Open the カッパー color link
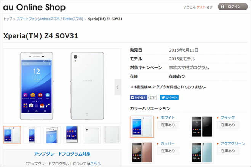Screen dimensions: 251x167 168,143
